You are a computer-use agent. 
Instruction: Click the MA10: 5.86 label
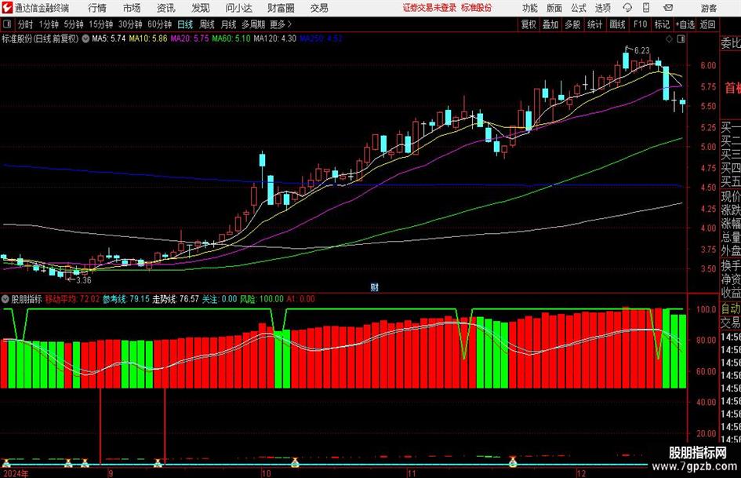pos(148,38)
